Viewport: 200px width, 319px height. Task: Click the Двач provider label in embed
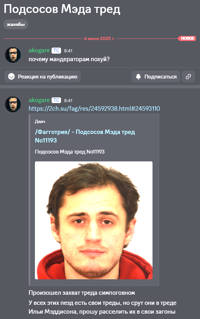[x=40, y=121]
